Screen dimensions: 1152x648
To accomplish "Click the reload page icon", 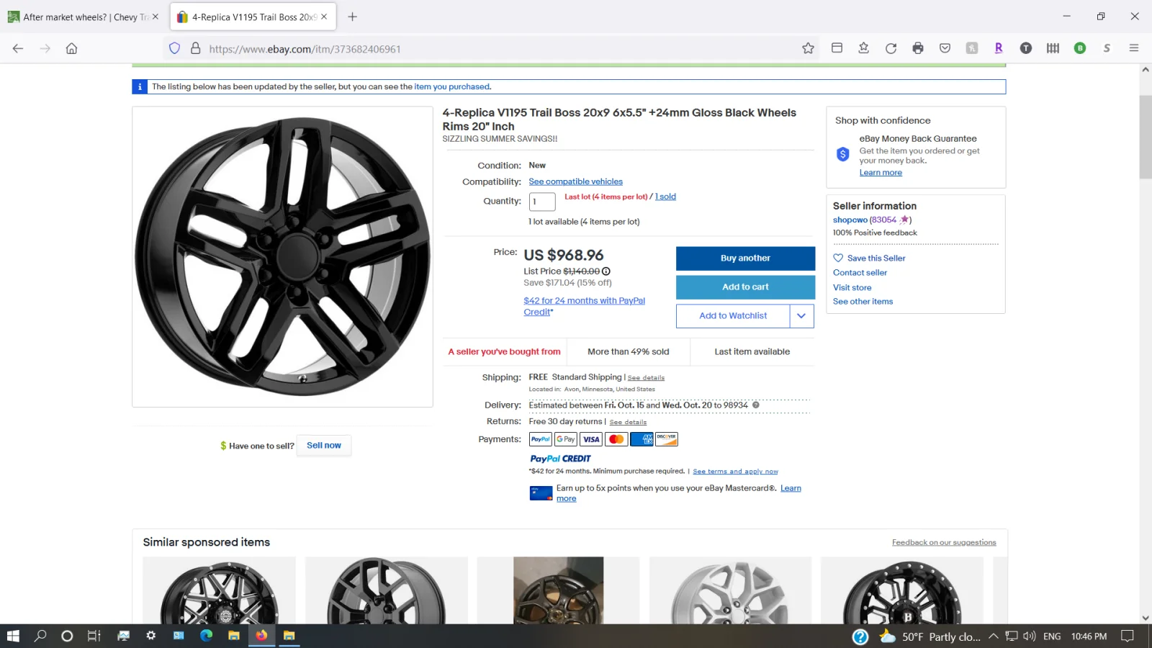I will tap(891, 48).
